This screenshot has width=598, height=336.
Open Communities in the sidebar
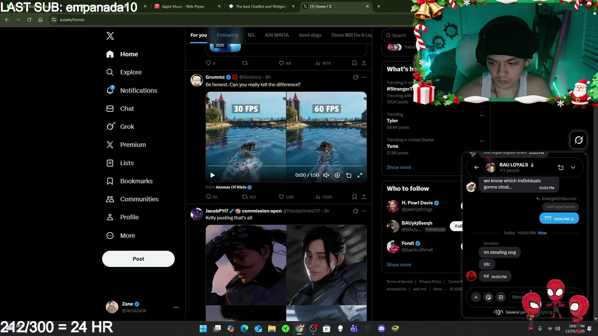point(132,199)
